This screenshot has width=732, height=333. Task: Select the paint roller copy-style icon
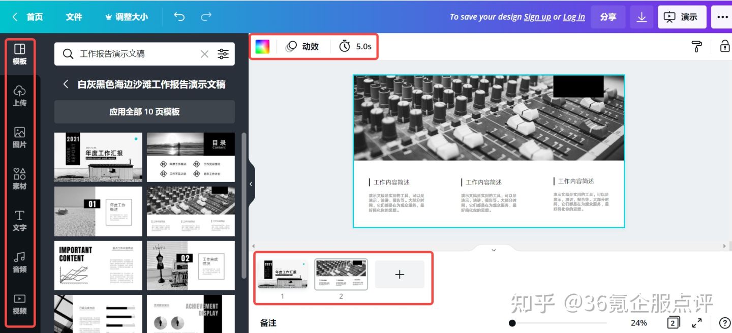pos(696,46)
